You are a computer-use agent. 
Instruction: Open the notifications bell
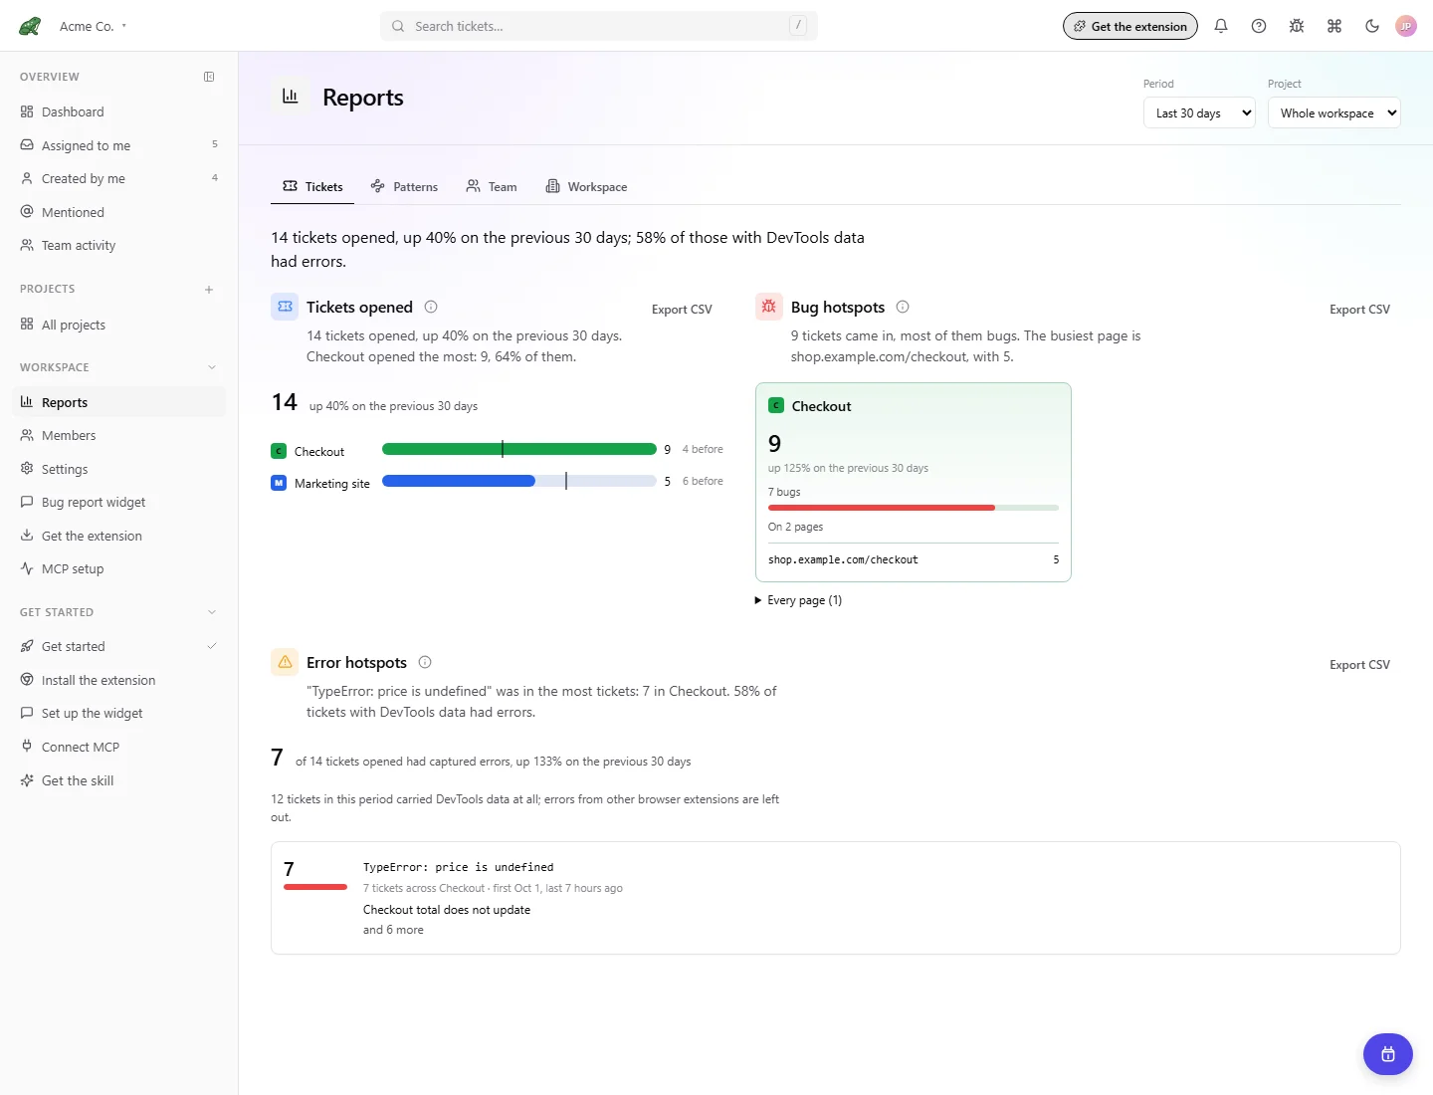click(x=1221, y=26)
